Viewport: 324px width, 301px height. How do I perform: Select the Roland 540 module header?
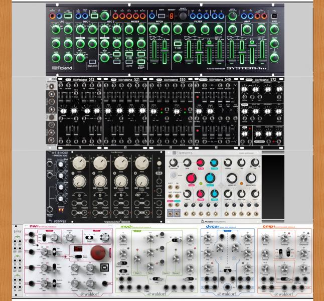(x=216, y=79)
